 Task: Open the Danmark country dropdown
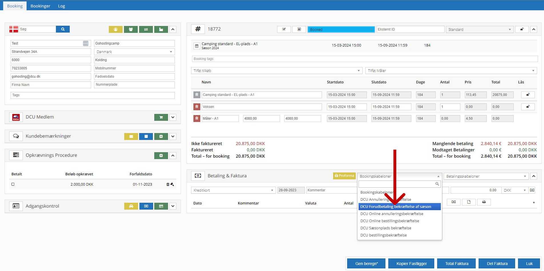tap(134, 52)
